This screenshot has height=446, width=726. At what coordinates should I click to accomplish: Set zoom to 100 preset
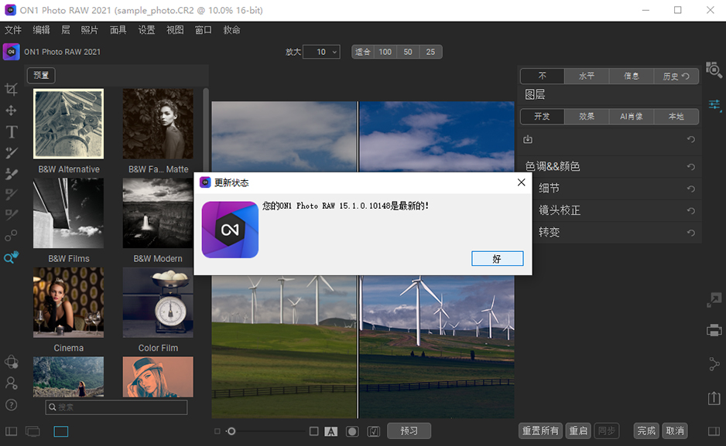(x=385, y=52)
